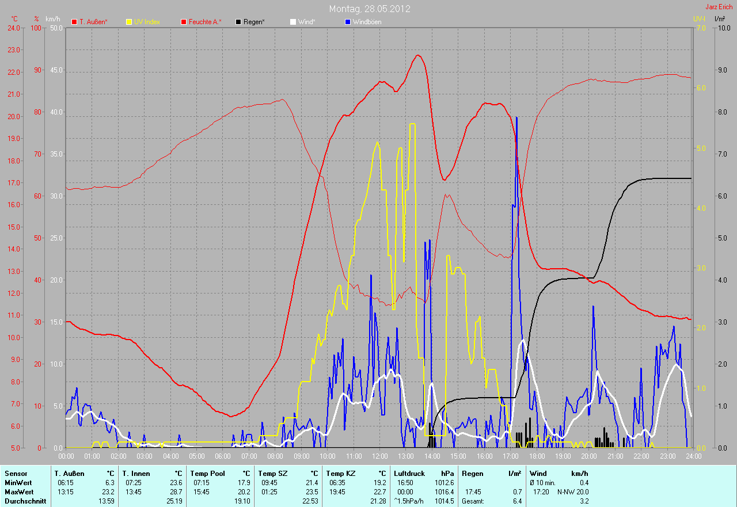Viewport: 737px width, 507px height.
Task: Click the "Windböen" legend label
Action: 367,22
